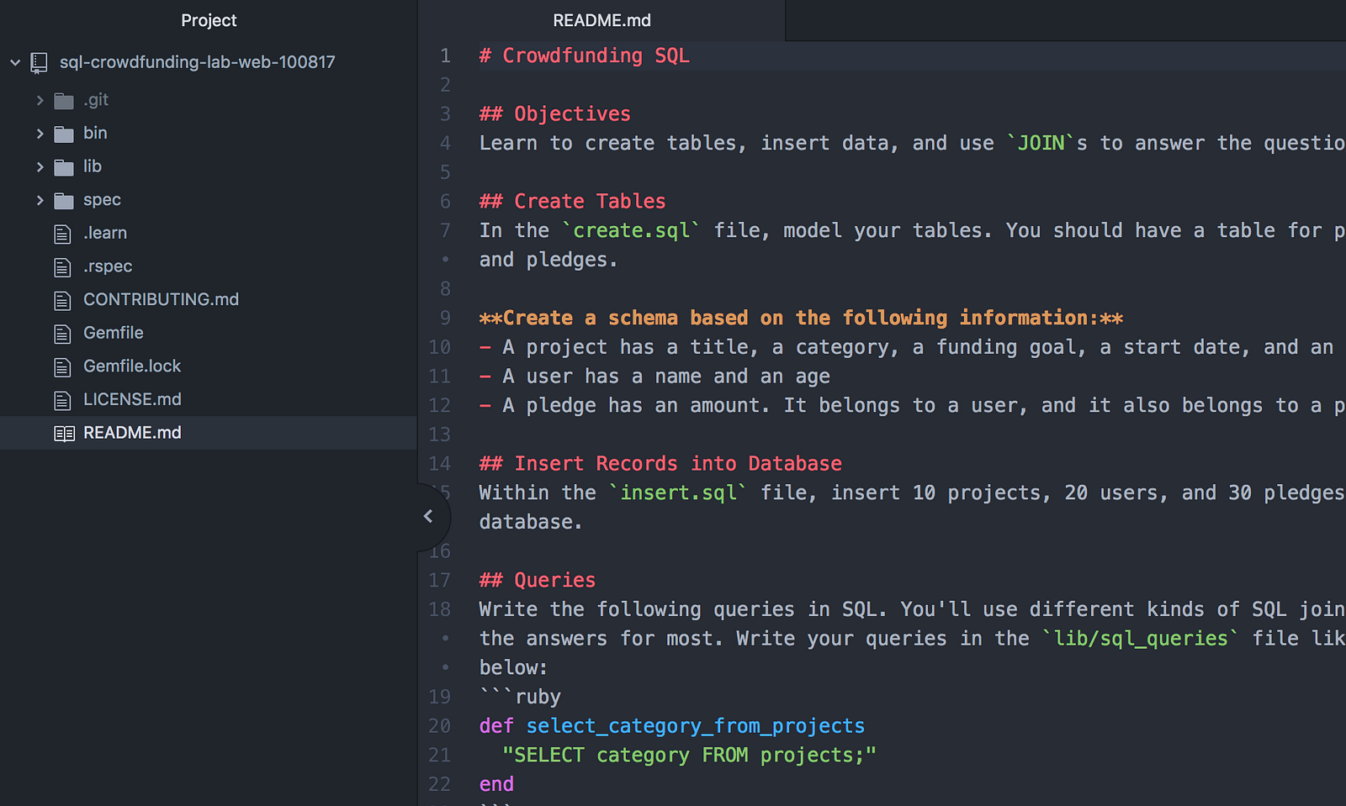Click the spec folder icon

pos(64,200)
